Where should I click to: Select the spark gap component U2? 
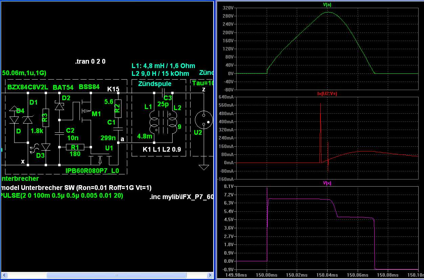tap(203, 120)
